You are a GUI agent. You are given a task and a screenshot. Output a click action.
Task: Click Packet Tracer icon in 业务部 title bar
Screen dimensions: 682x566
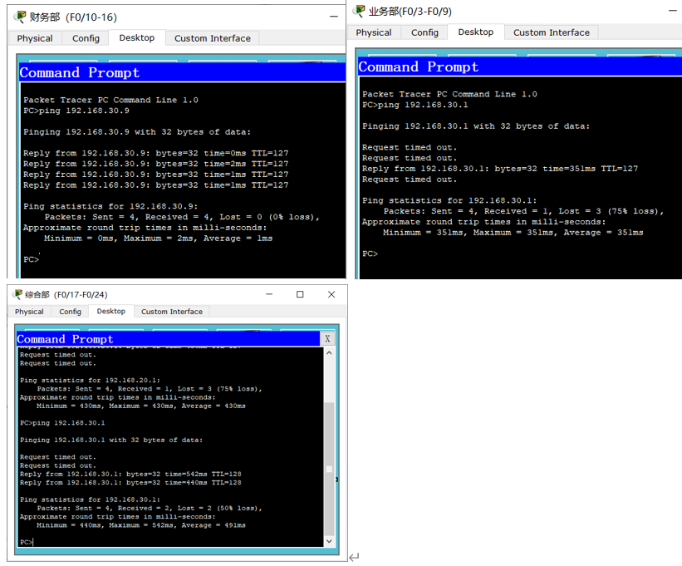(359, 11)
